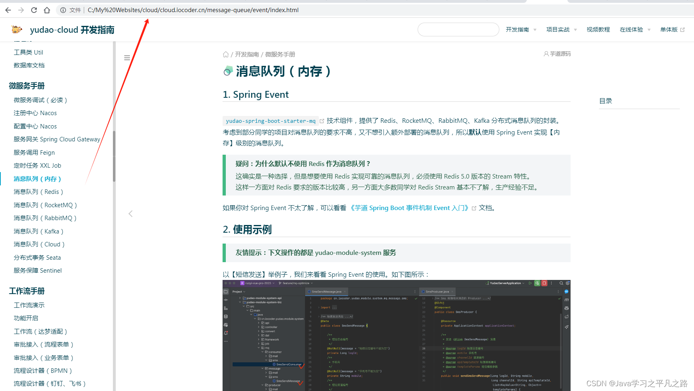Open the 工具类 Util sidebar item
Viewport: 694px width, 391px height.
(28, 52)
